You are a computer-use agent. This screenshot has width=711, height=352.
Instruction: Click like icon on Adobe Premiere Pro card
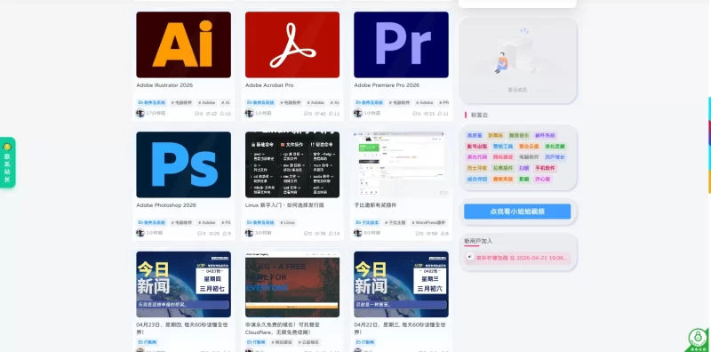pos(440,114)
